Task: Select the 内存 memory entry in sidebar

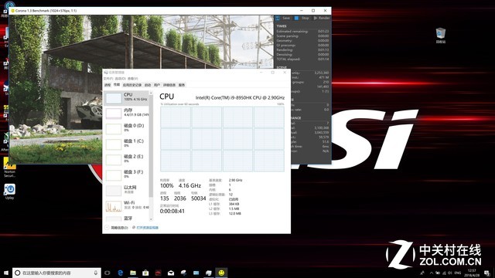Action: click(x=127, y=114)
